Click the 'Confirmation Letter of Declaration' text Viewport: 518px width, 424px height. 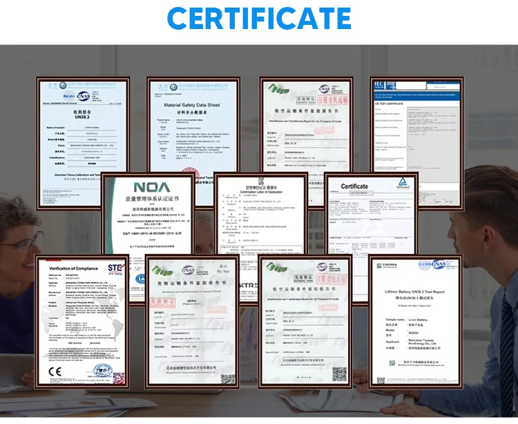[x=261, y=192]
